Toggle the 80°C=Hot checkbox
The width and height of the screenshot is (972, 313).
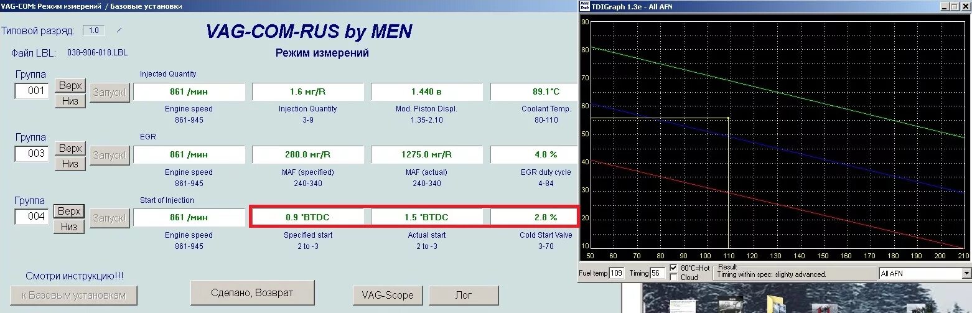pyautogui.click(x=673, y=268)
